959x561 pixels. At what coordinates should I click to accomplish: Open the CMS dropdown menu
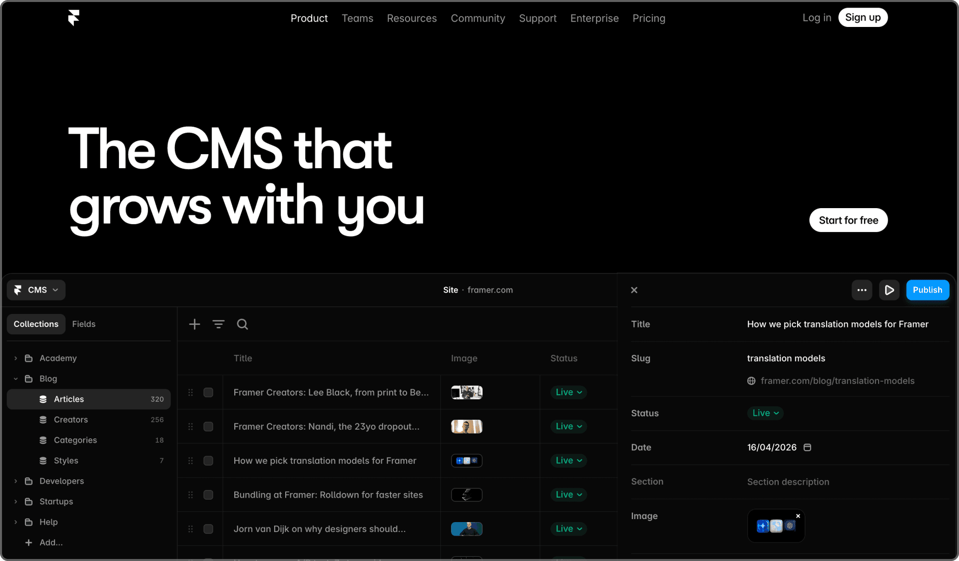click(x=36, y=290)
